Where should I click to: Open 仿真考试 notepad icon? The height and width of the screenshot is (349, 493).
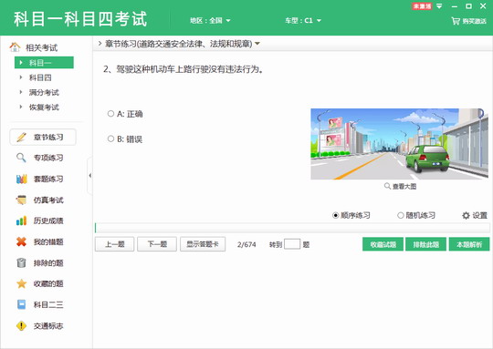[x=21, y=200]
